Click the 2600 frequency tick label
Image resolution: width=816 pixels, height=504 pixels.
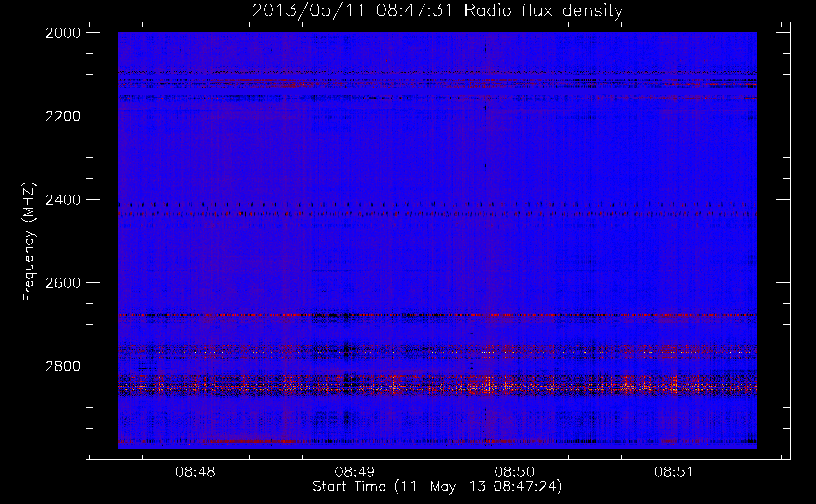pyautogui.click(x=63, y=283)
